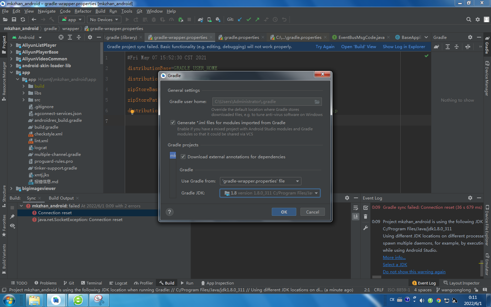
Task: Clear the Event Log with the trash icon
Action: (x=366, y=216)
